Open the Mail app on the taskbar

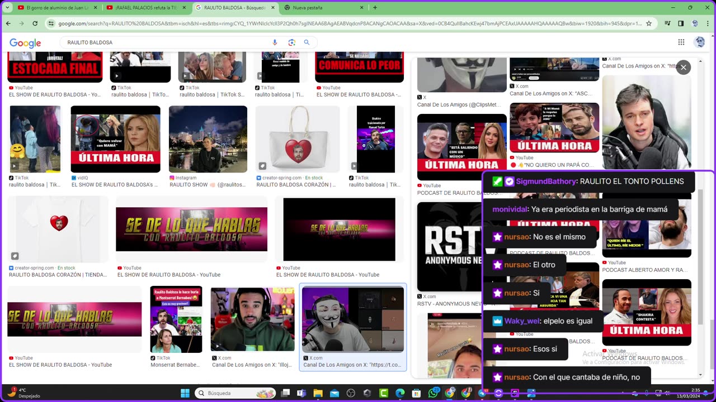(x=334, y=393)
